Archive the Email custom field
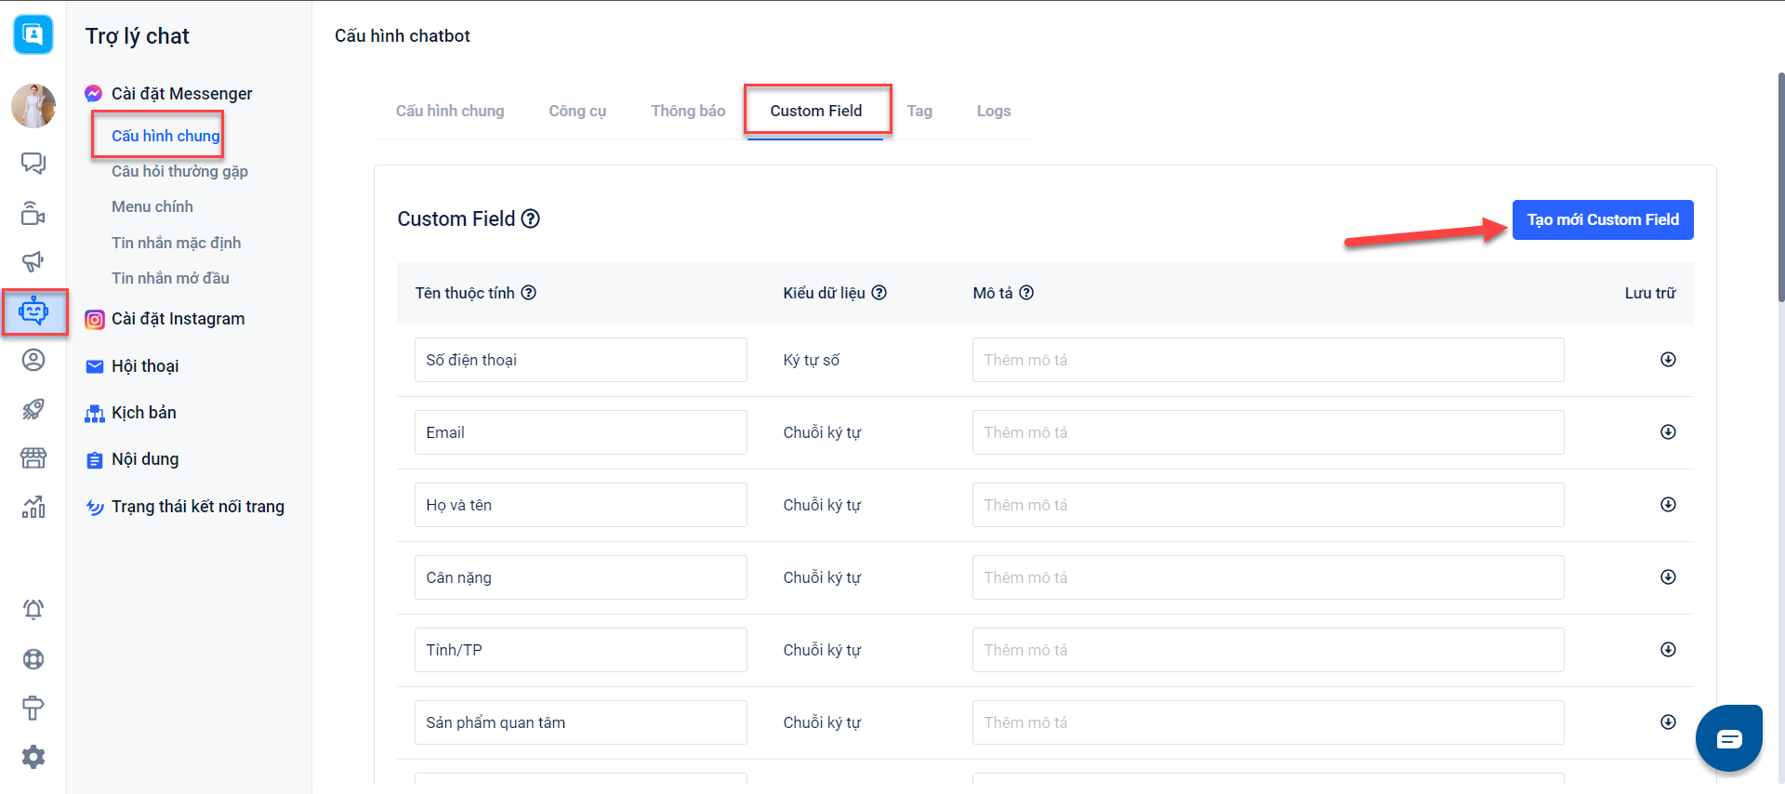Screen dimensions: 1785x794 pos(1668,432)
